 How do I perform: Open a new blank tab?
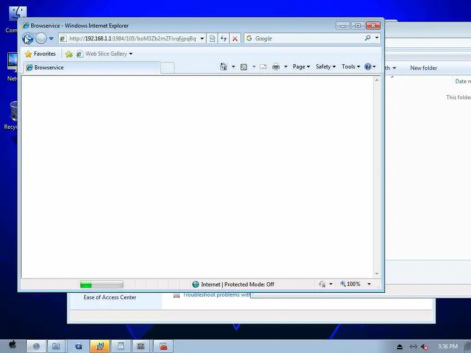(x=167, y=68)
